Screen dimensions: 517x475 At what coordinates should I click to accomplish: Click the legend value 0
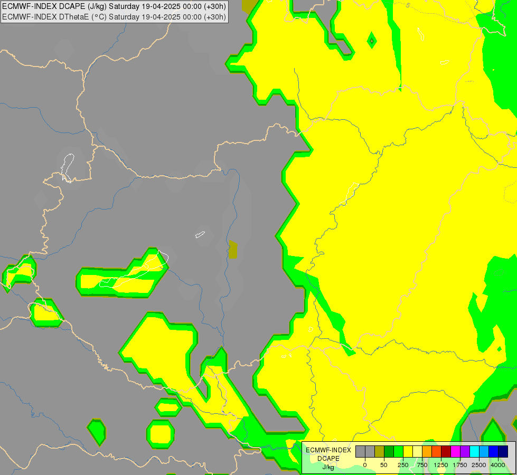[365, 465]
